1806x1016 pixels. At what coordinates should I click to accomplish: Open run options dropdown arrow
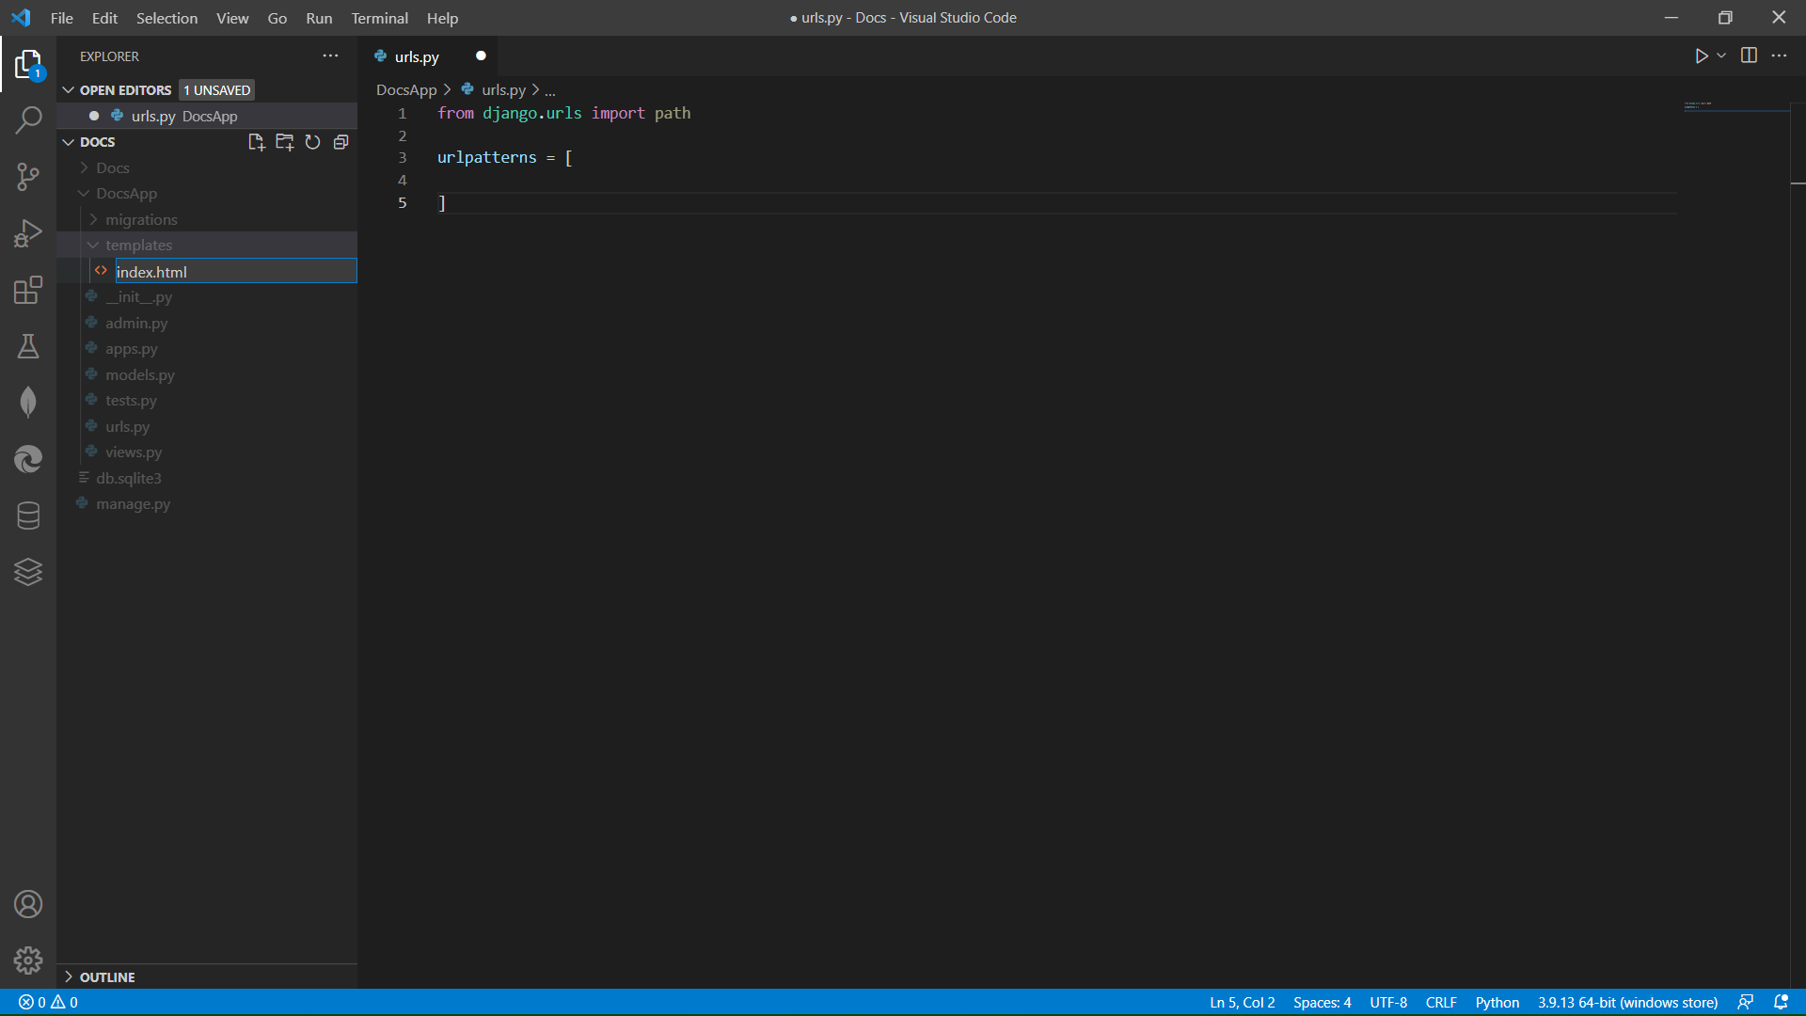[x=1721, y=56]
